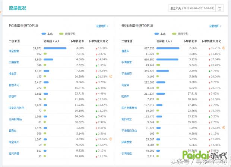Image resolution: width=231 pixels, height=167 pixels.
Task: Click conversion rate 41.18%
Action: click(80, 100)
